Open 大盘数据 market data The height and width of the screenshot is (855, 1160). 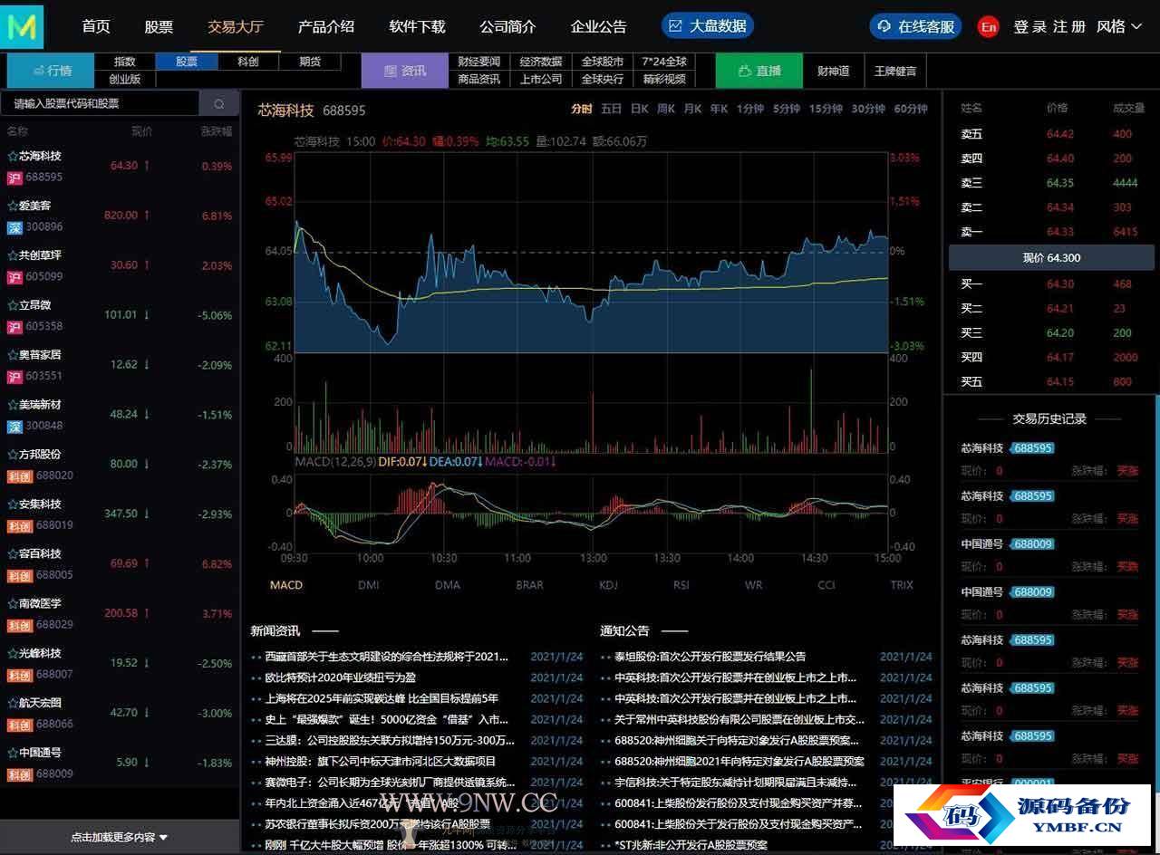[x=708, y=26]
